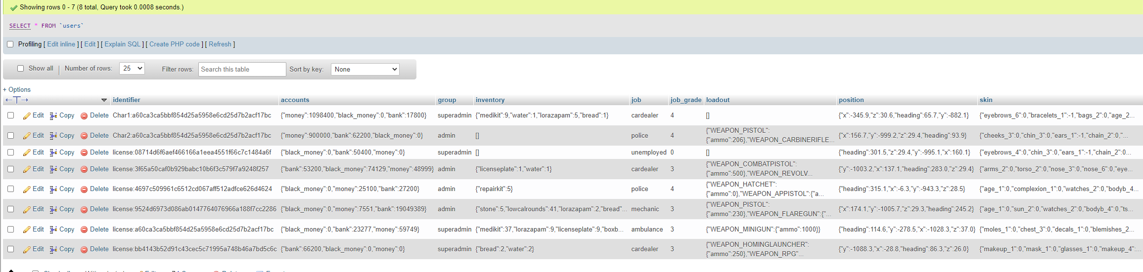The image size is (1143, 272).
Task: Click the mechanic job cell
Action: tap(645, 209)
